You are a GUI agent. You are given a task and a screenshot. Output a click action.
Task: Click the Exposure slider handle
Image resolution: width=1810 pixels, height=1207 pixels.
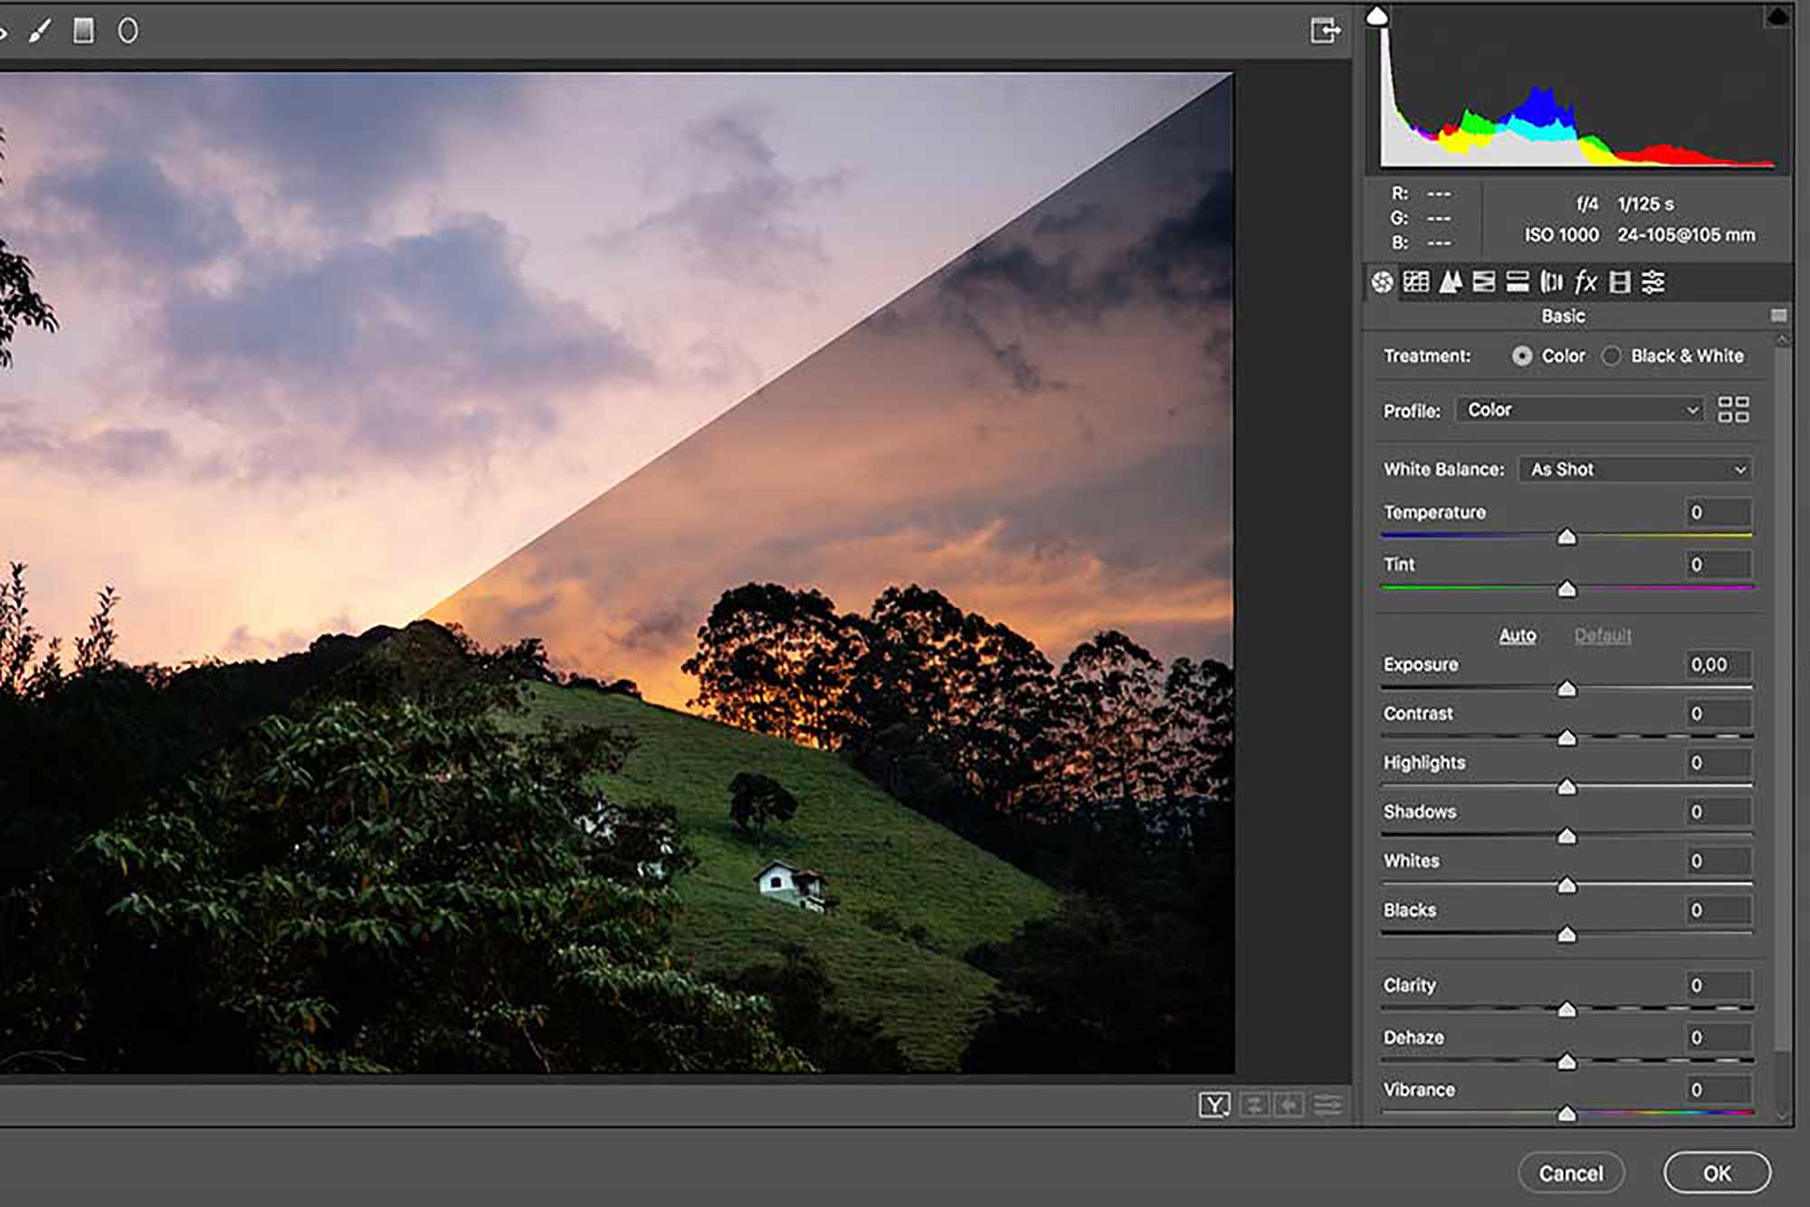(1567, 689)
